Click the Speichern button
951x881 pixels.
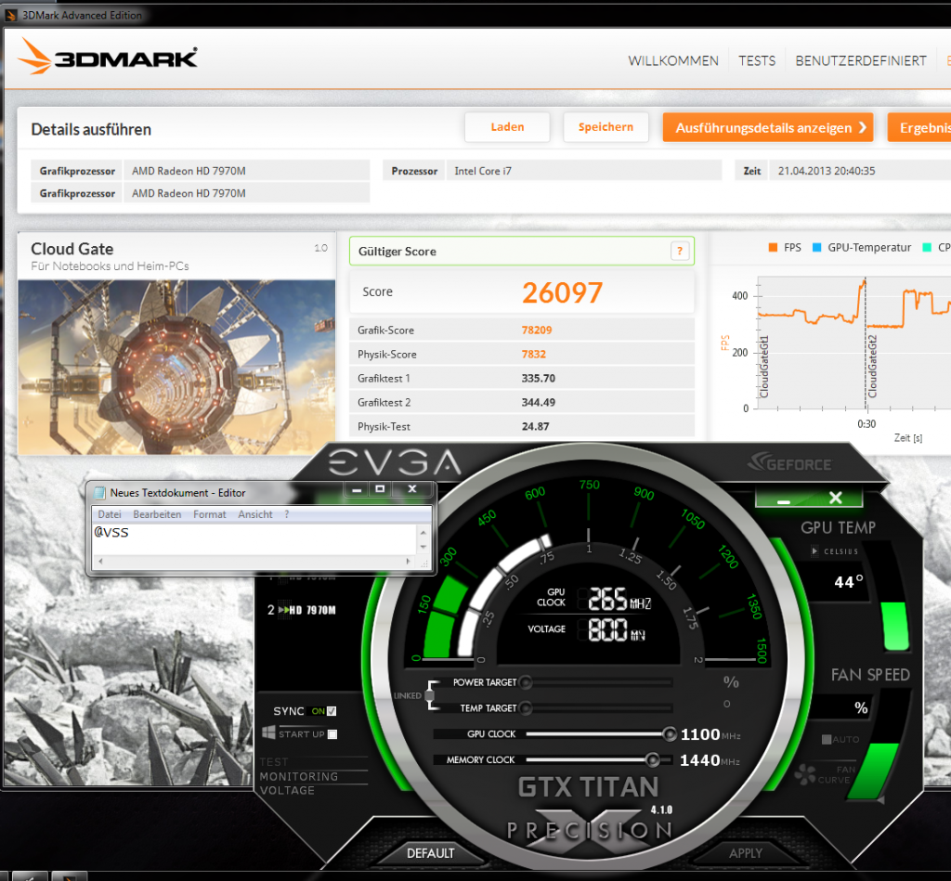click(606, 127)
